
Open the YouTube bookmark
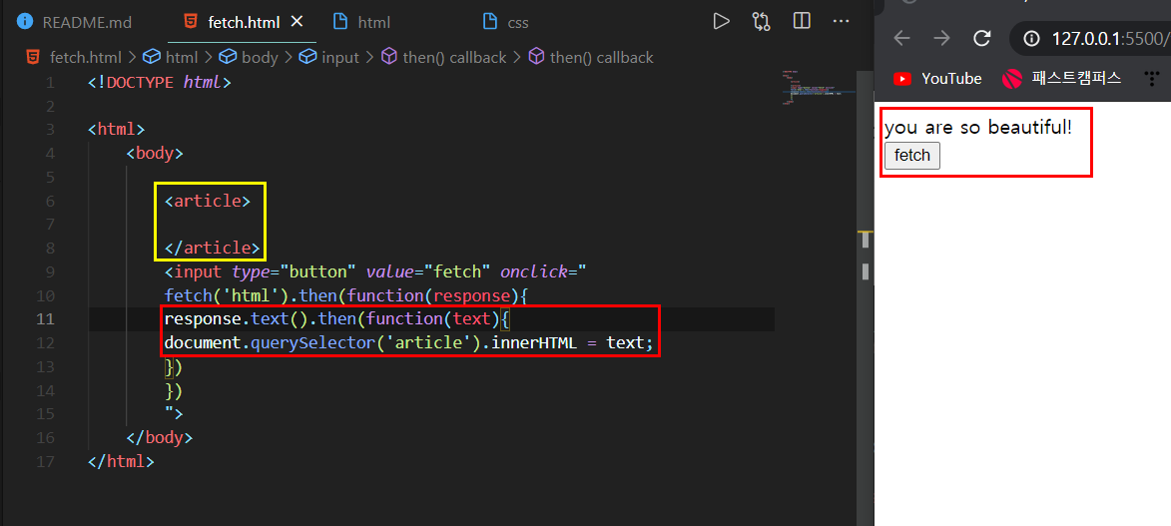[x=937, y=79]
